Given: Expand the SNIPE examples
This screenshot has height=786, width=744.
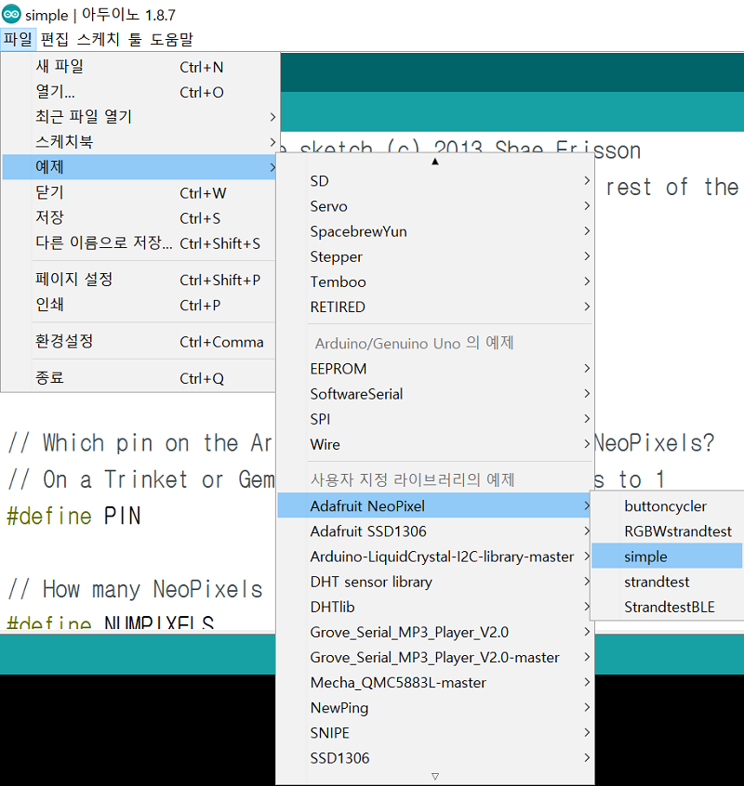Looking at the screenshot, I should (435, 733).
